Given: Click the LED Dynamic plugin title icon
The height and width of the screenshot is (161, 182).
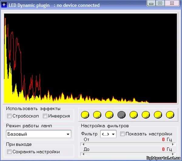Looking at the screenshot, I should tap(4, 5).
